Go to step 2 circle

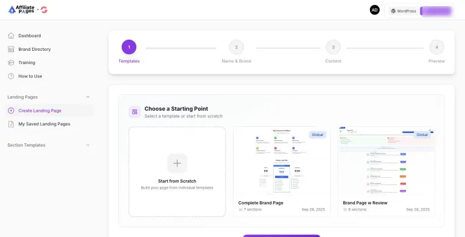(236, 47)
